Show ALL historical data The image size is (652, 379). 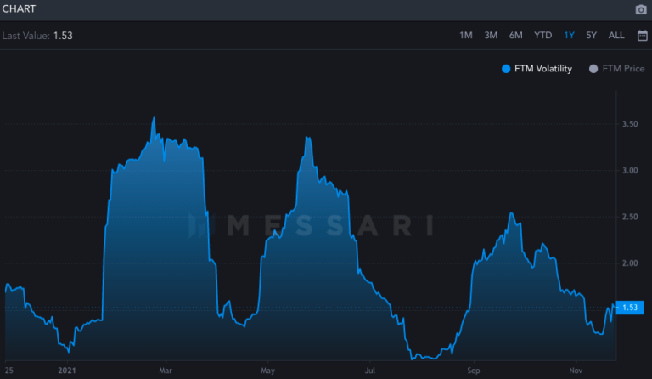616,35
